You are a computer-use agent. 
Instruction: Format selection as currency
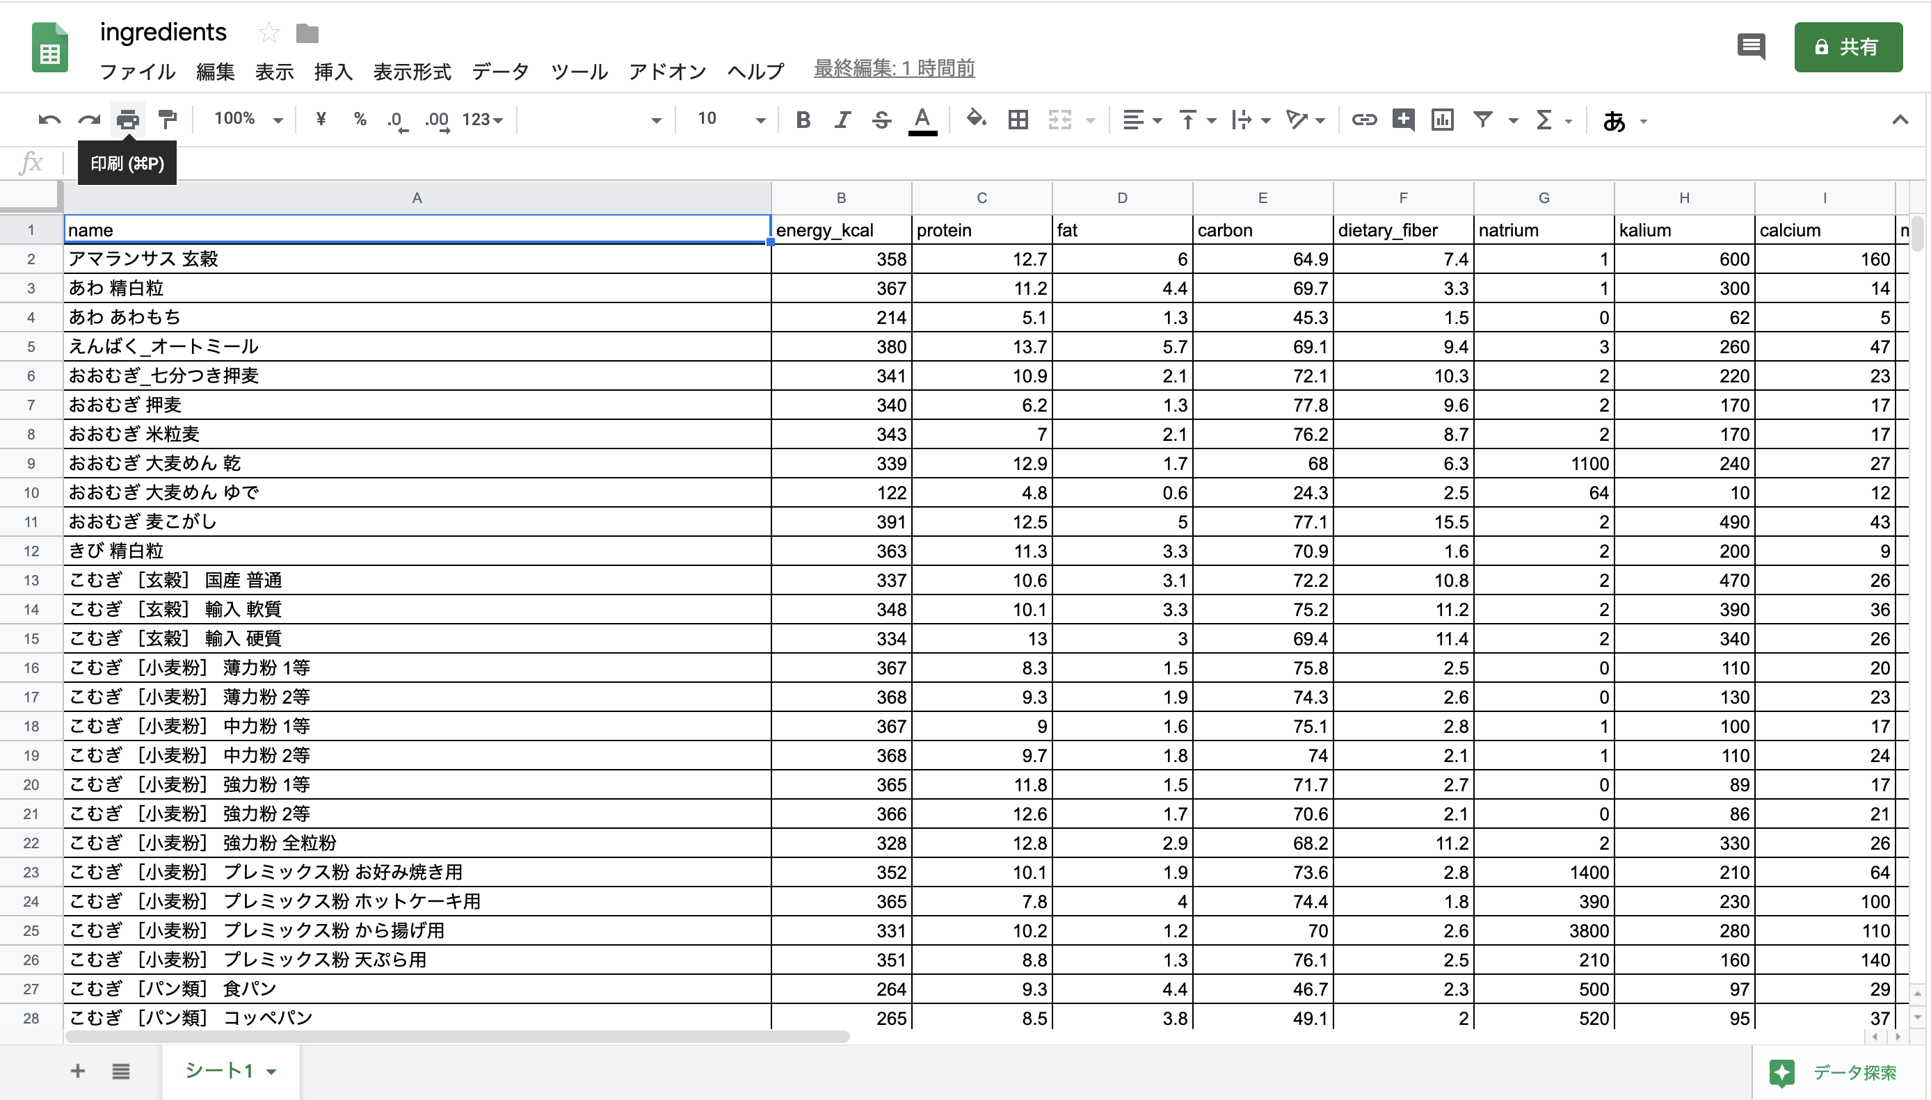pos(321,119)
